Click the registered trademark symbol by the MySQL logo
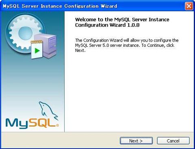The height and width of the screenshot is (149, 195). pos(57,125)
